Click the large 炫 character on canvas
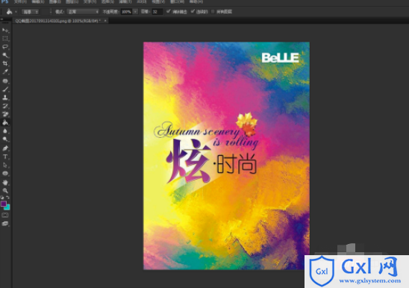This screenshot has height=288, width=409. click(x=189, y=161)
